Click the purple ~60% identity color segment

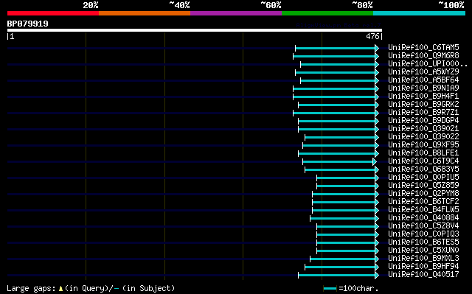236,13
